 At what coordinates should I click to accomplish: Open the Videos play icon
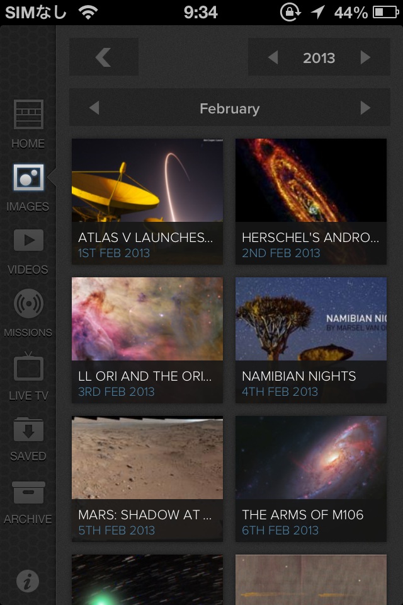(x=28, y=241)
